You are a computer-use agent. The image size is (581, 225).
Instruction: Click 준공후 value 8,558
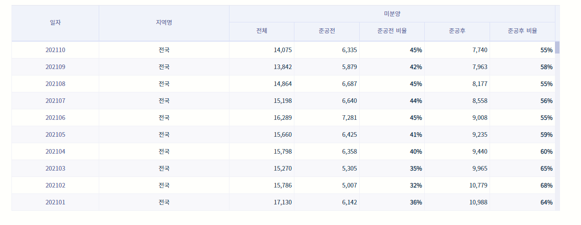click(x=480, y=101)
